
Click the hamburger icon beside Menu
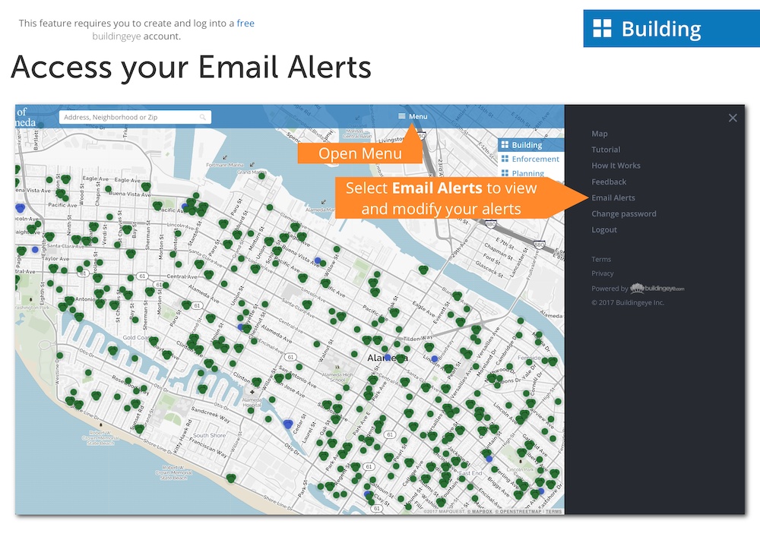pyautogui.click(x=401, y=116)
